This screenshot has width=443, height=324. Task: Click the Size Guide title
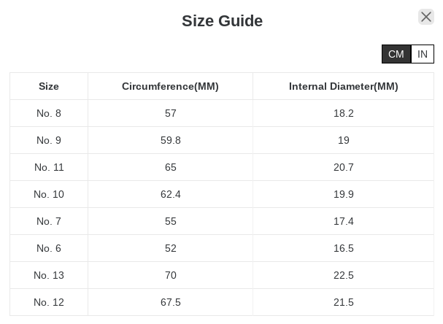click(222, 21)
